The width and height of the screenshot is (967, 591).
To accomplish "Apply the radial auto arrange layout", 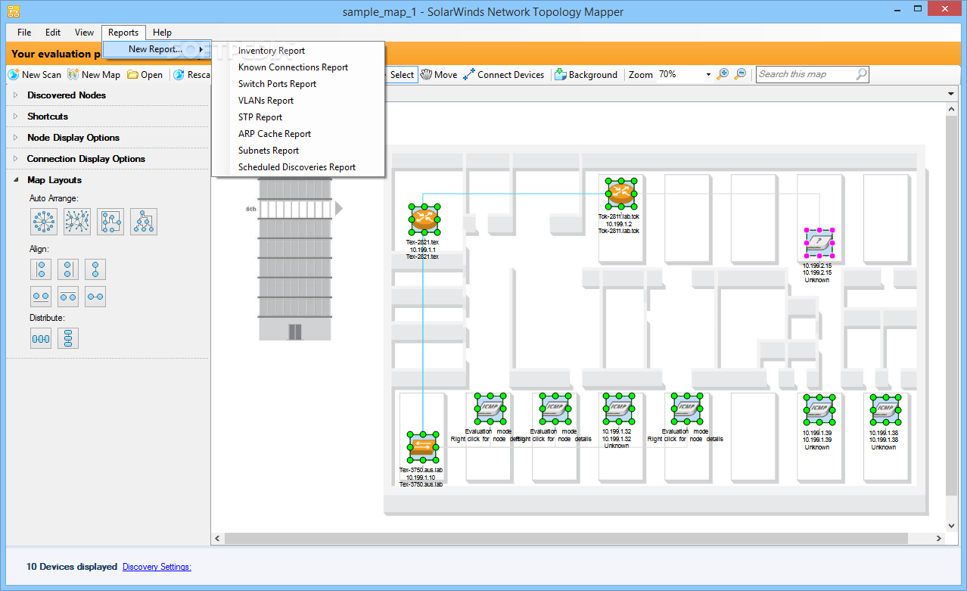I will pos(44,221).
